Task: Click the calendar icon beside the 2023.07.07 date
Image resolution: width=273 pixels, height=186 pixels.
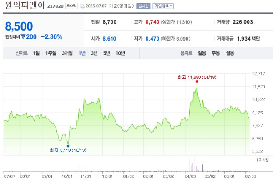Action: pos(82,6)
